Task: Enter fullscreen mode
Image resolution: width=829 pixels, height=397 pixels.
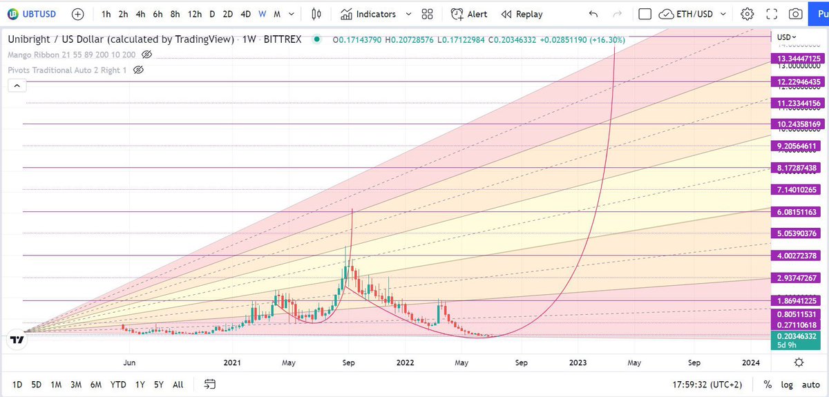Action: click(772, 14)
